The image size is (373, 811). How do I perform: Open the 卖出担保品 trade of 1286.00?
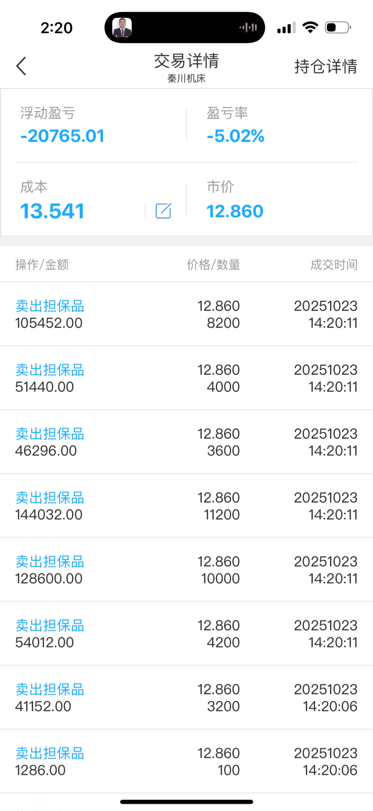click(186, 761)
